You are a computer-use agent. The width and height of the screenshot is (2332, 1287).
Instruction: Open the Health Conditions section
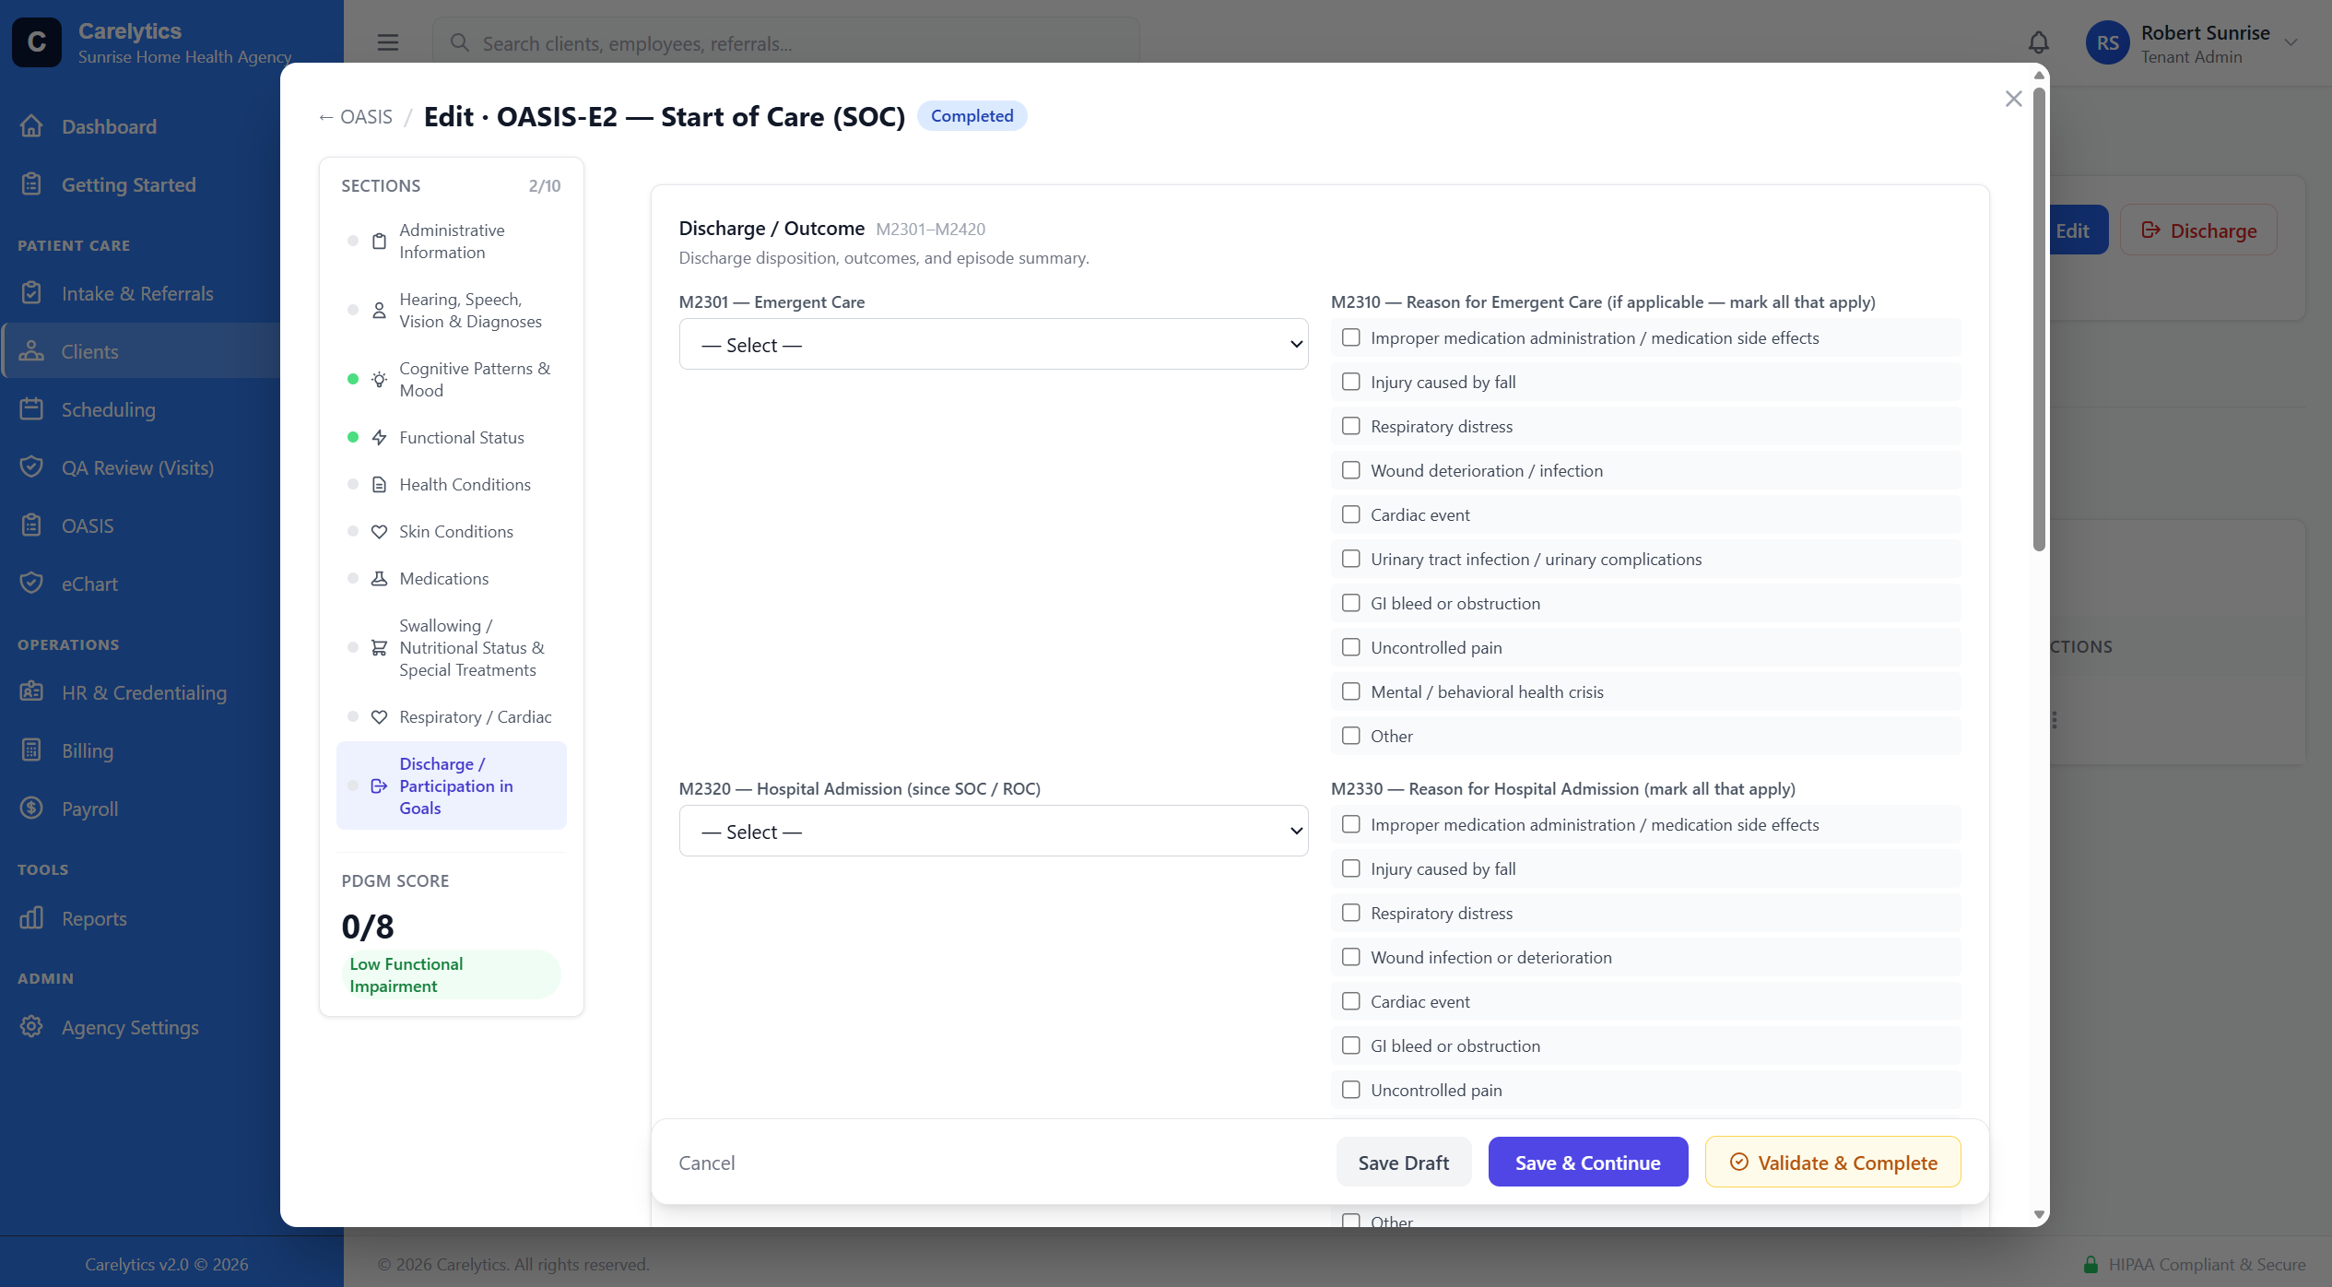pyautogui.click(x=451, y=485)
